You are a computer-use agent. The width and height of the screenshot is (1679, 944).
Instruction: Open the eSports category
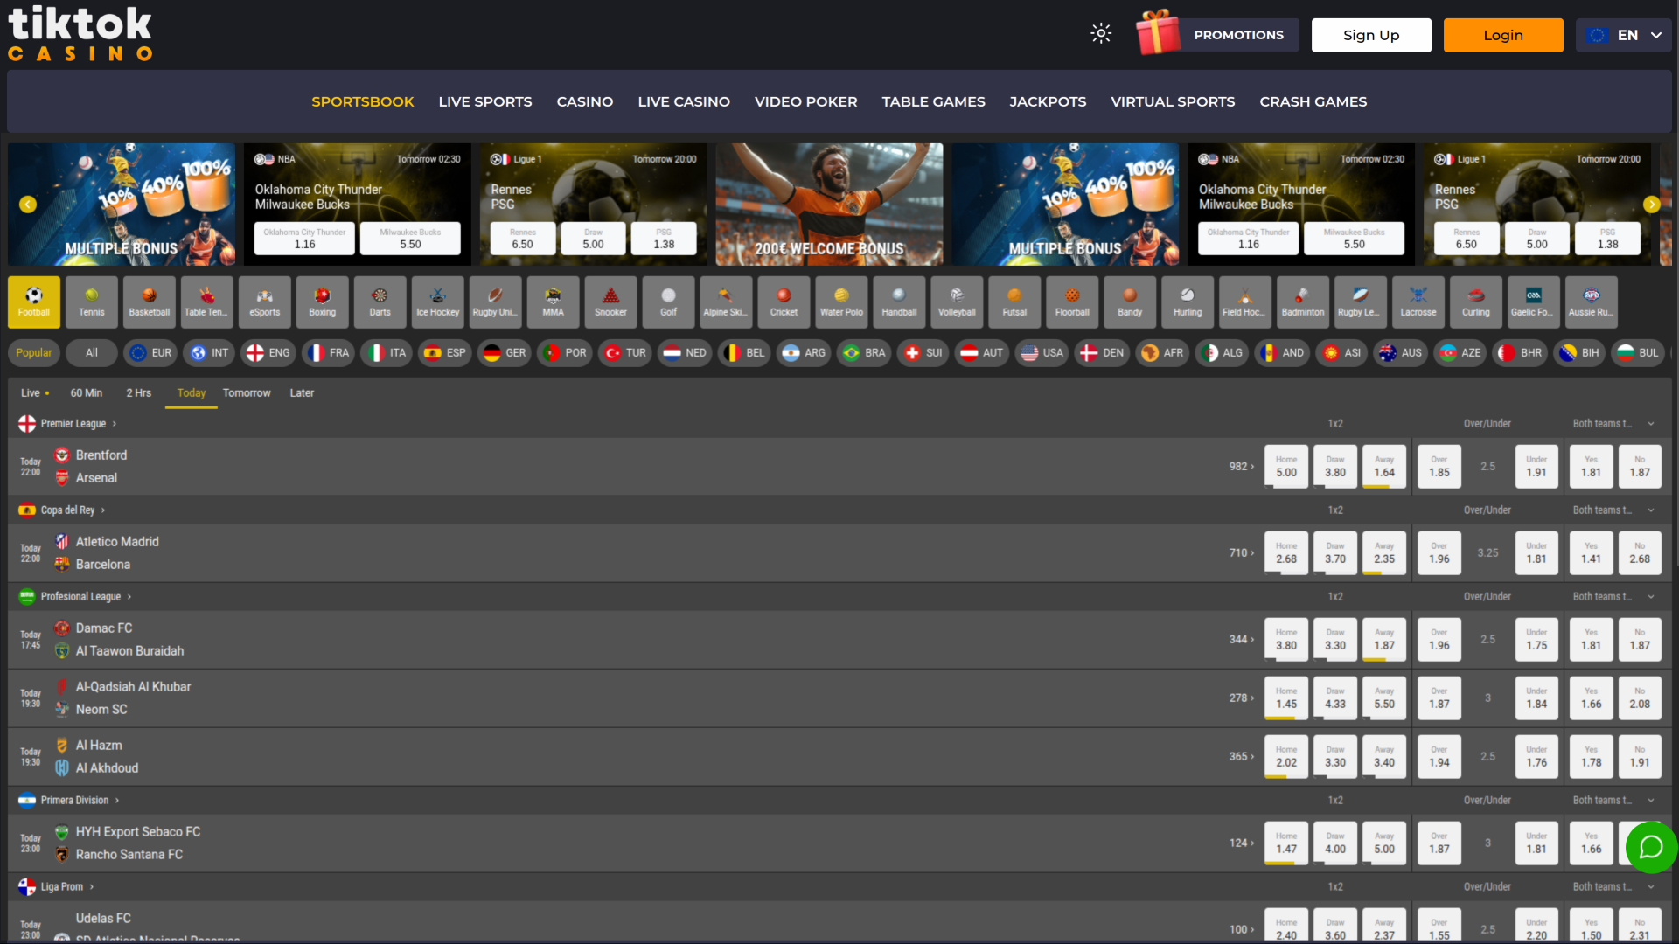click(x=264, y=302)
